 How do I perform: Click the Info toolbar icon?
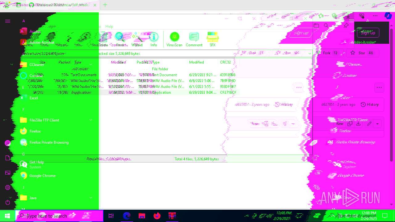(154, 39)
